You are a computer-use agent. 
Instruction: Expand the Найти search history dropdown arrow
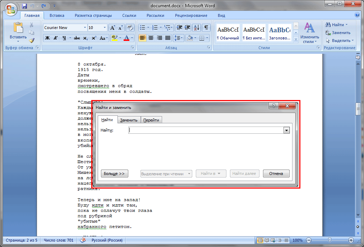coord(286,130)
